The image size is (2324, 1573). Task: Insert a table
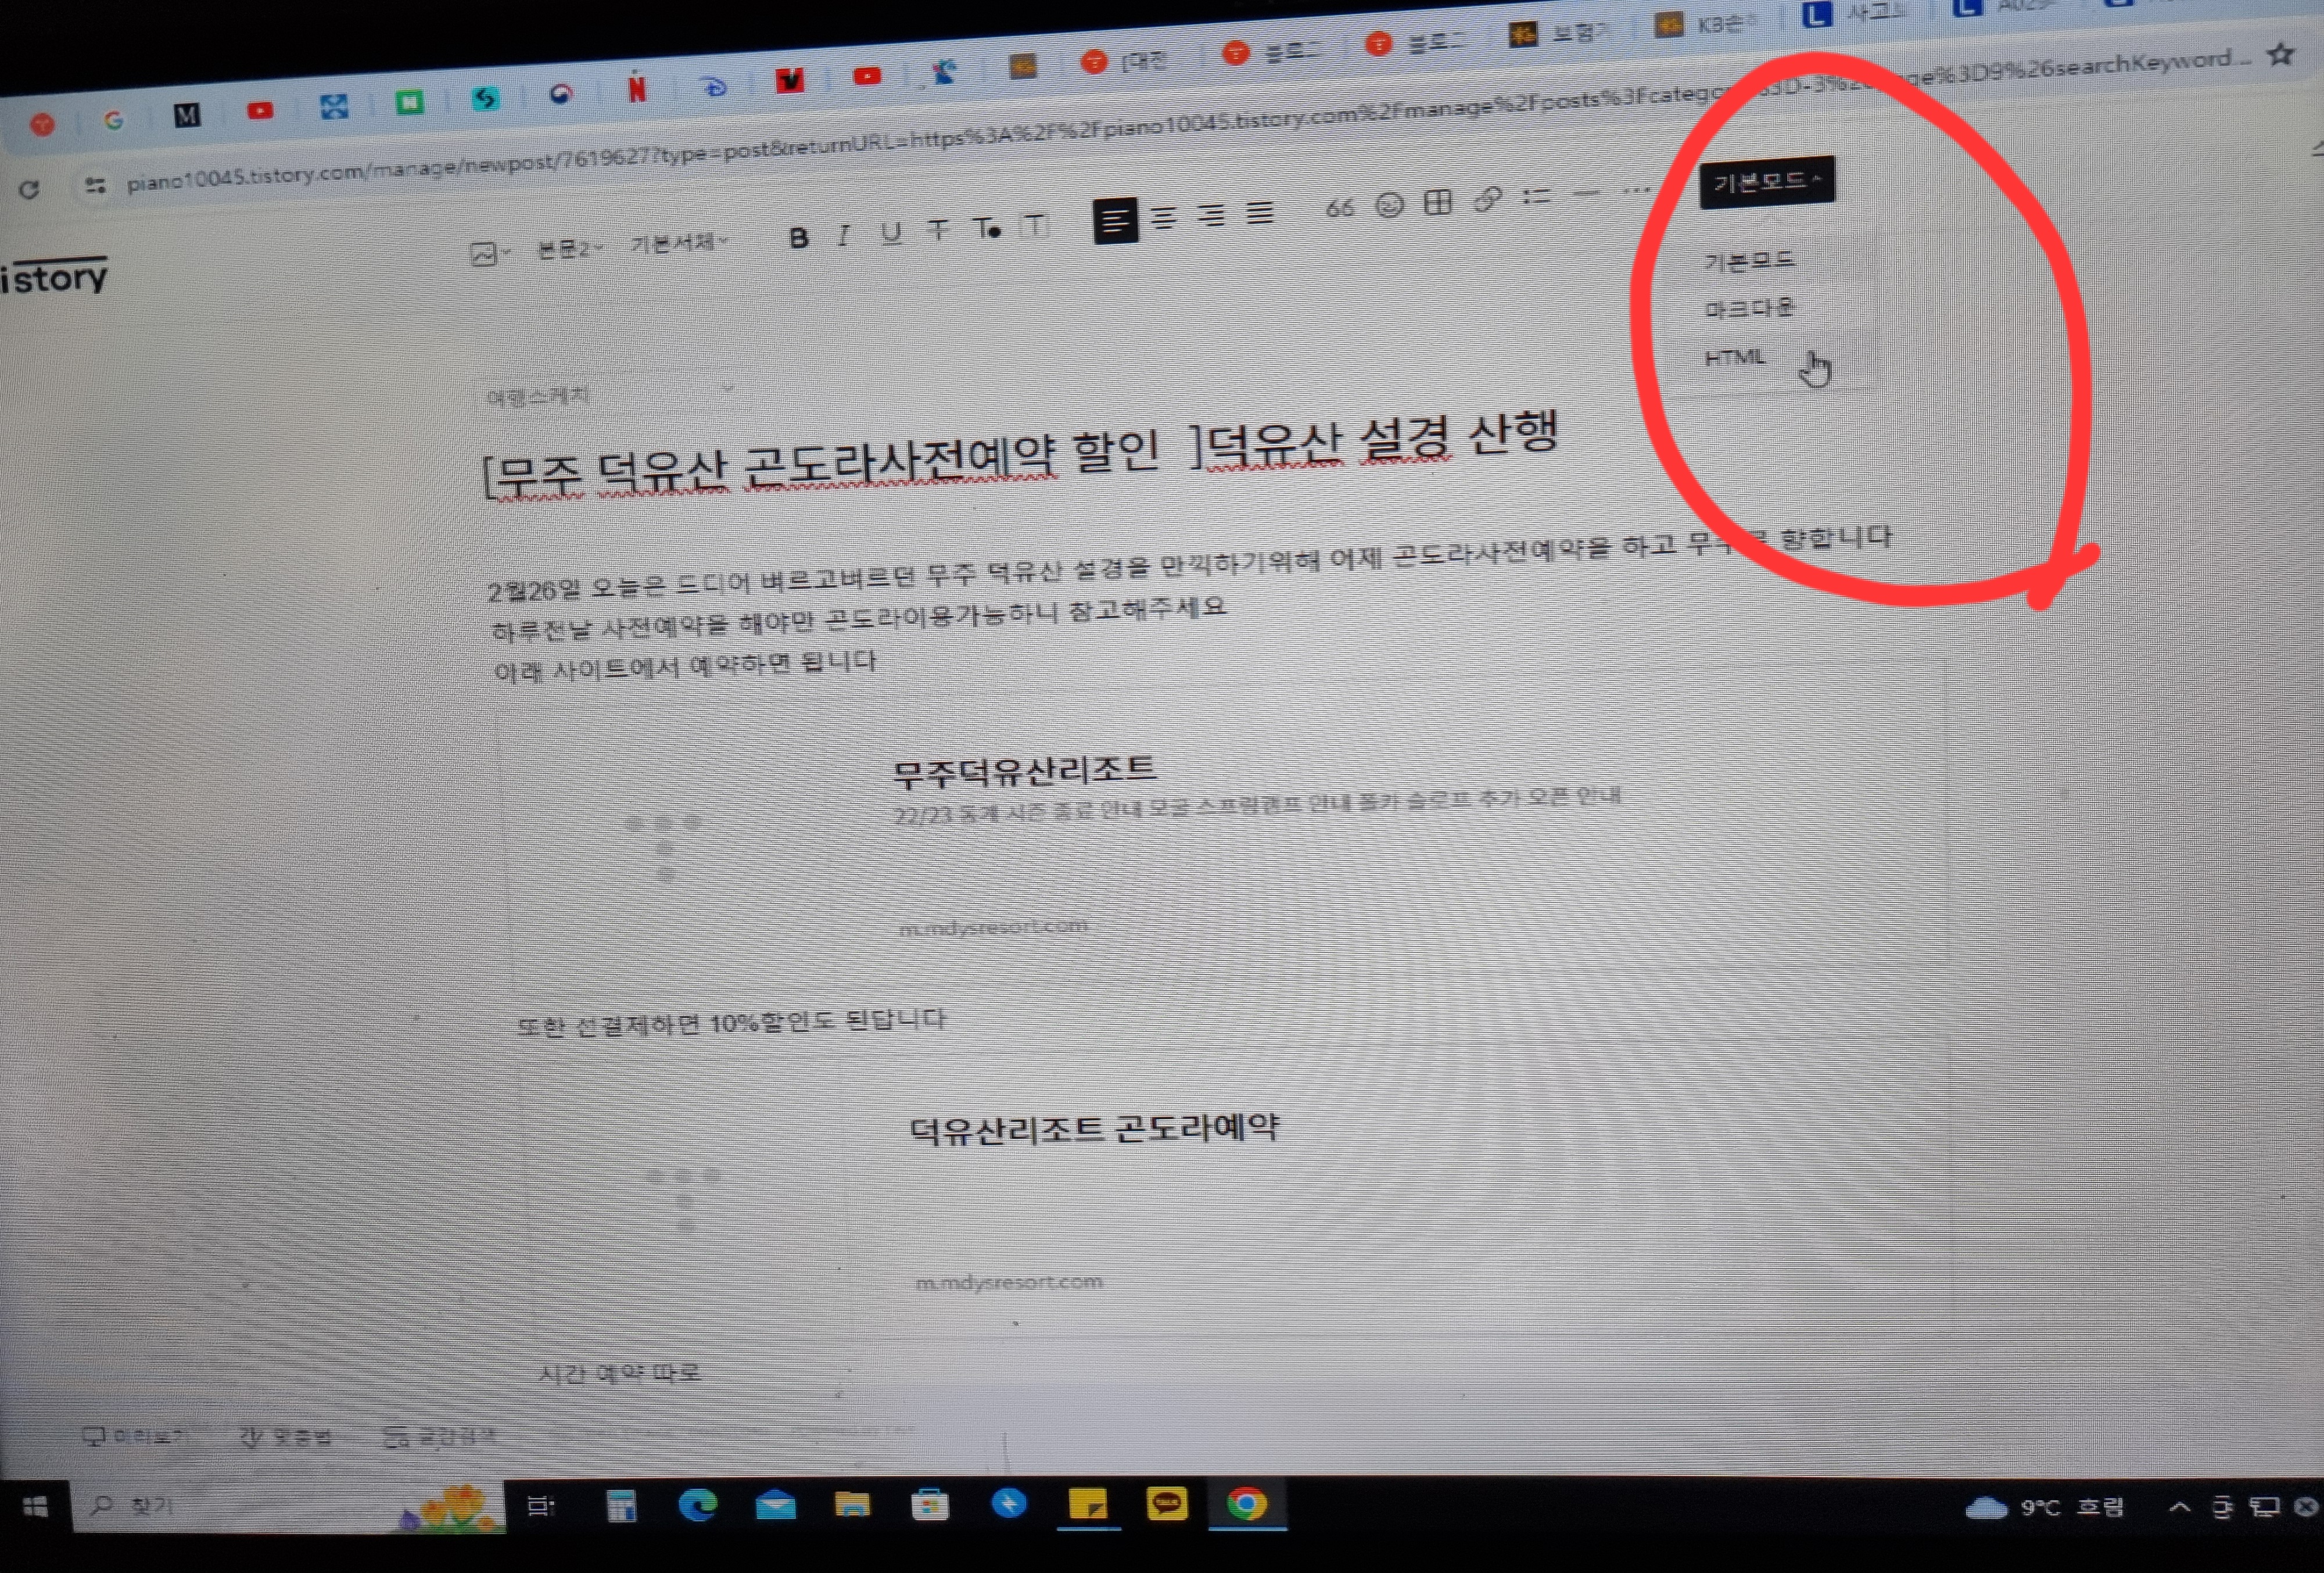(1438, 203)
